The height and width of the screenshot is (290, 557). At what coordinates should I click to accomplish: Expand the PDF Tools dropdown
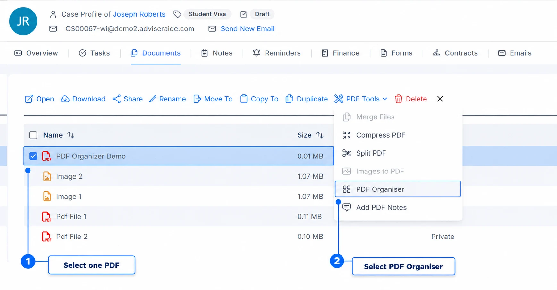[361, 99]
